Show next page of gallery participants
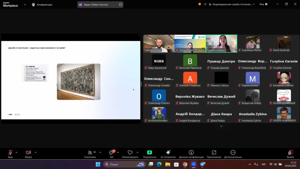 (221, 126)
